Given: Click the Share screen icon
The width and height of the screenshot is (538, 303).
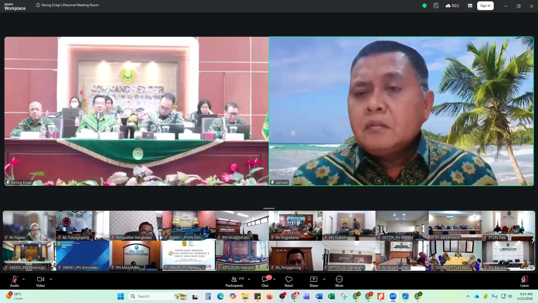Looking at the screenshot, I should pos(313,281).
